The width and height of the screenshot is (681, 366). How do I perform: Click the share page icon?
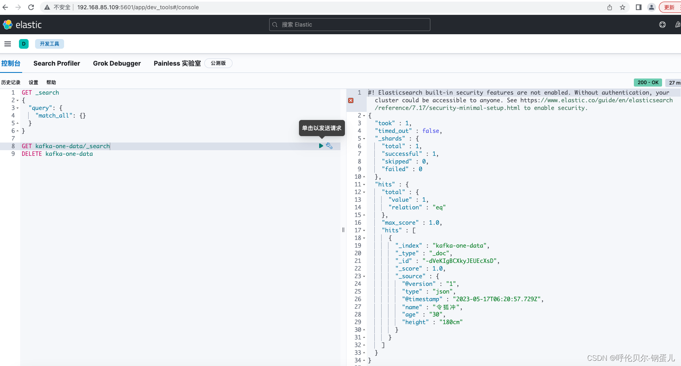[x=610, y=7]
